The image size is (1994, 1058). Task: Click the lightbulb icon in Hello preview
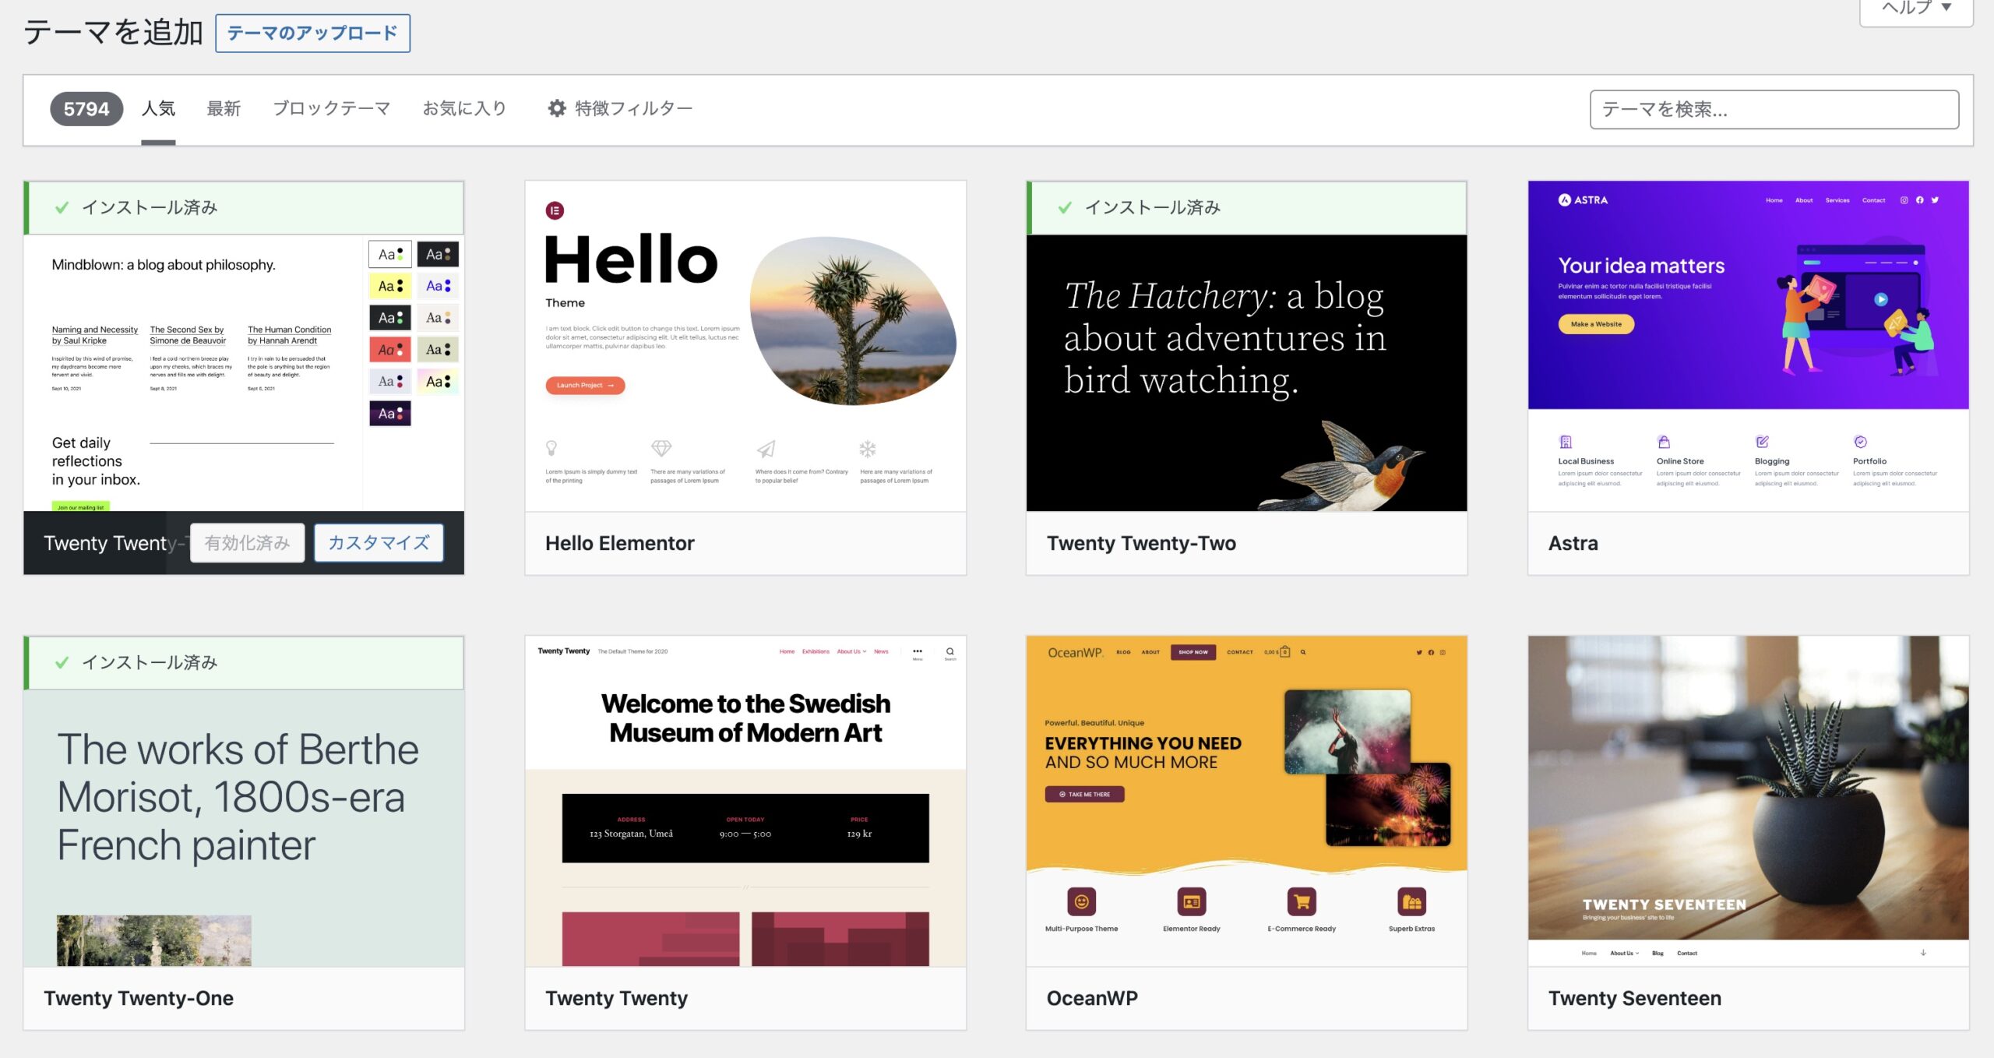(551, 448)
